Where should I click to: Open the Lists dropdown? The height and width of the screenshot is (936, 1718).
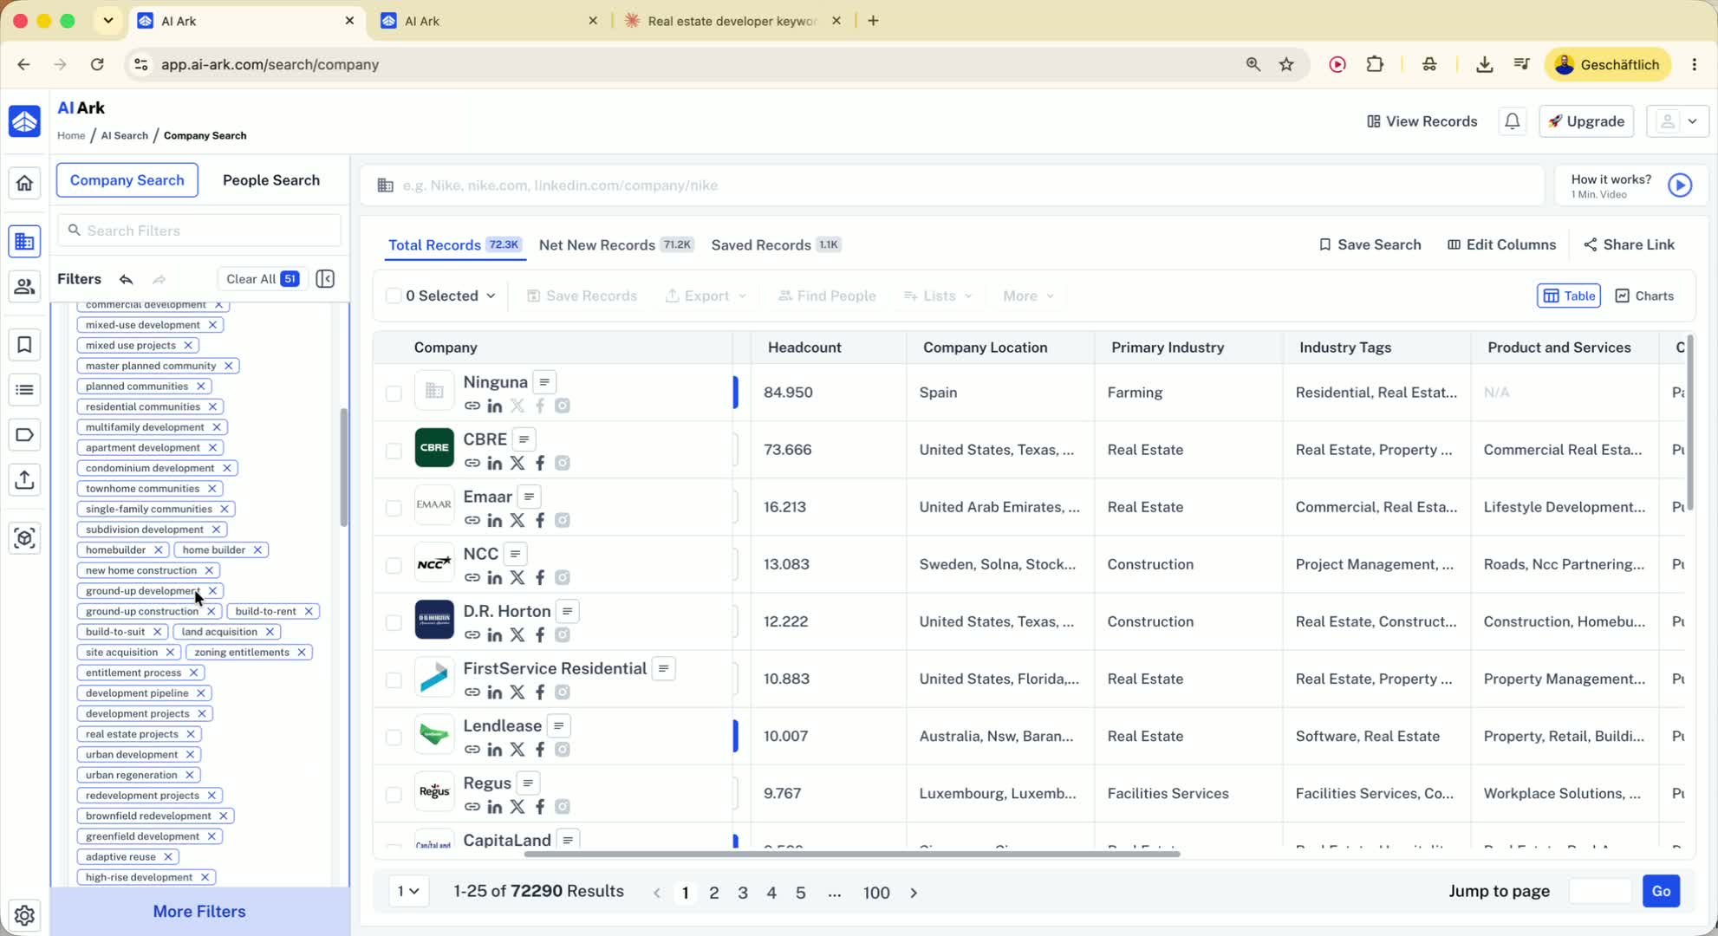[x=938, y=296]
